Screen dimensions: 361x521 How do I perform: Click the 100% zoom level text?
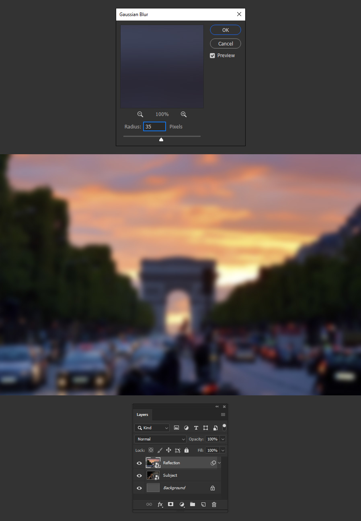point(162,114)
